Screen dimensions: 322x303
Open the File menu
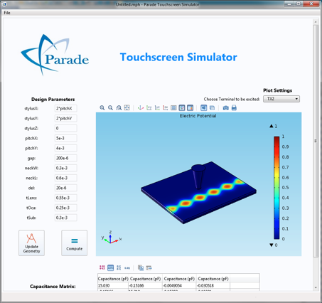point(7,13)
